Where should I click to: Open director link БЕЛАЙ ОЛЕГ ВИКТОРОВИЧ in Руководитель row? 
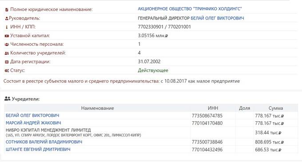click(x=217, y=18)
